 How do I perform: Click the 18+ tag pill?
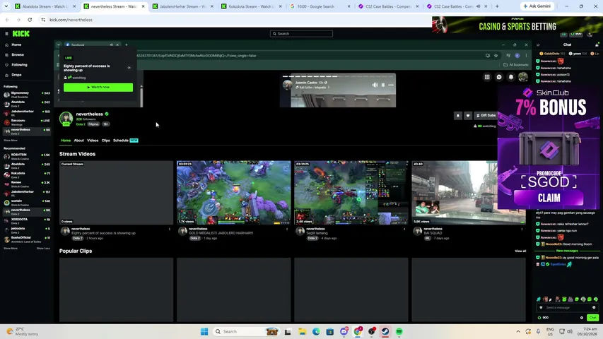click(x=106, y=124)
